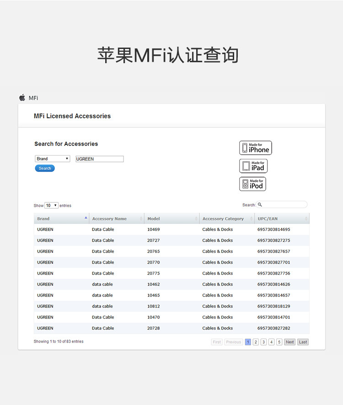Click UPC value 6957303827282
This screenshot has width=343, height=405.
(x=273, y=328)
